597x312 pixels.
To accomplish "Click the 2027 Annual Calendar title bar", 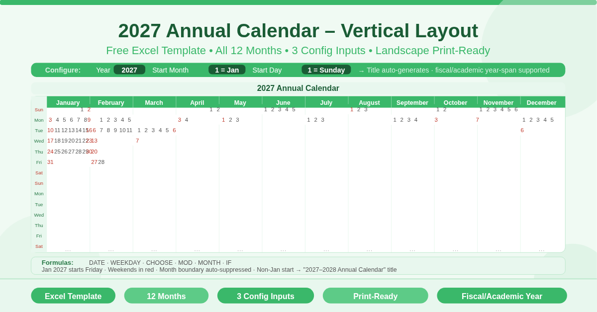I will tap(298, 88).
